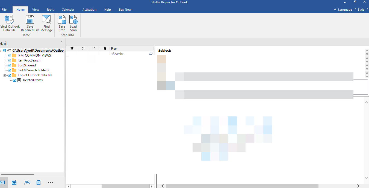The height and width of the screenshot is (188, 369).
Task: Click preview pane horizontal scrollbar thumb
Action: (x=242, y=186)
